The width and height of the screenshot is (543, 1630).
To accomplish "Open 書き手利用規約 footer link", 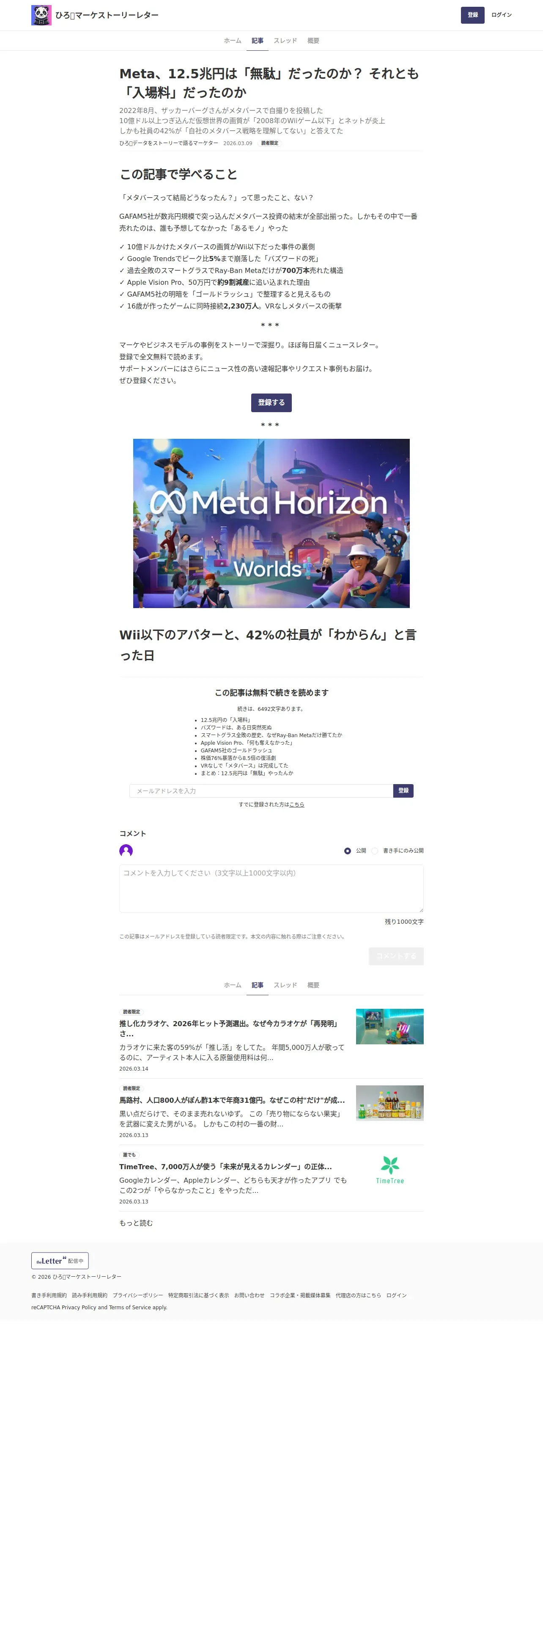I will pyautogui.click(x=49, y=1295).
